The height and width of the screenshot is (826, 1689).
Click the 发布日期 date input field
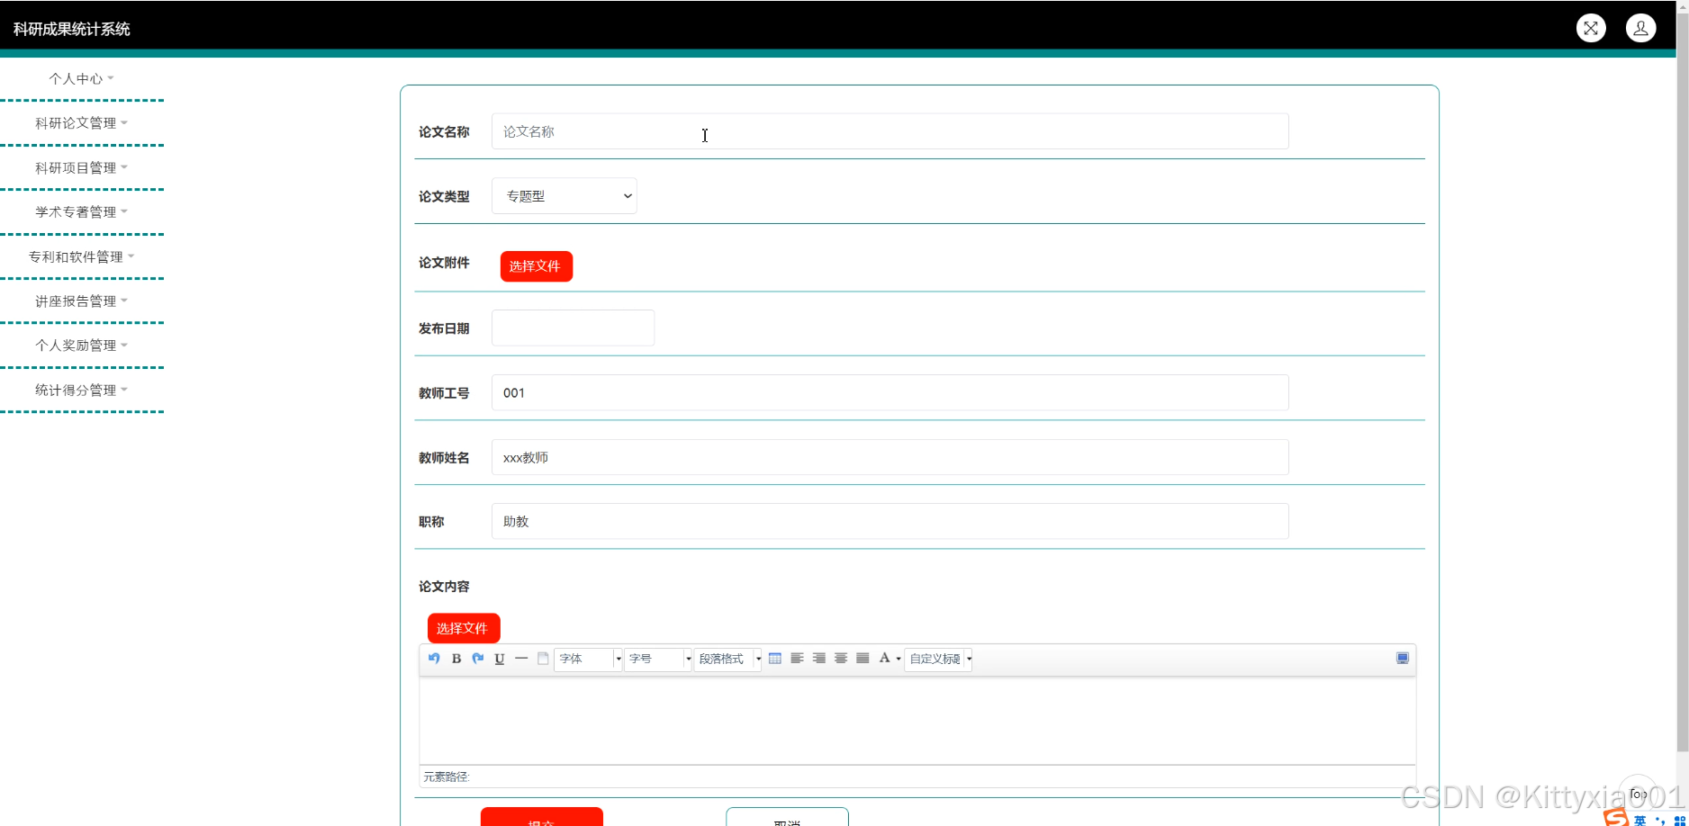[573, 328]
